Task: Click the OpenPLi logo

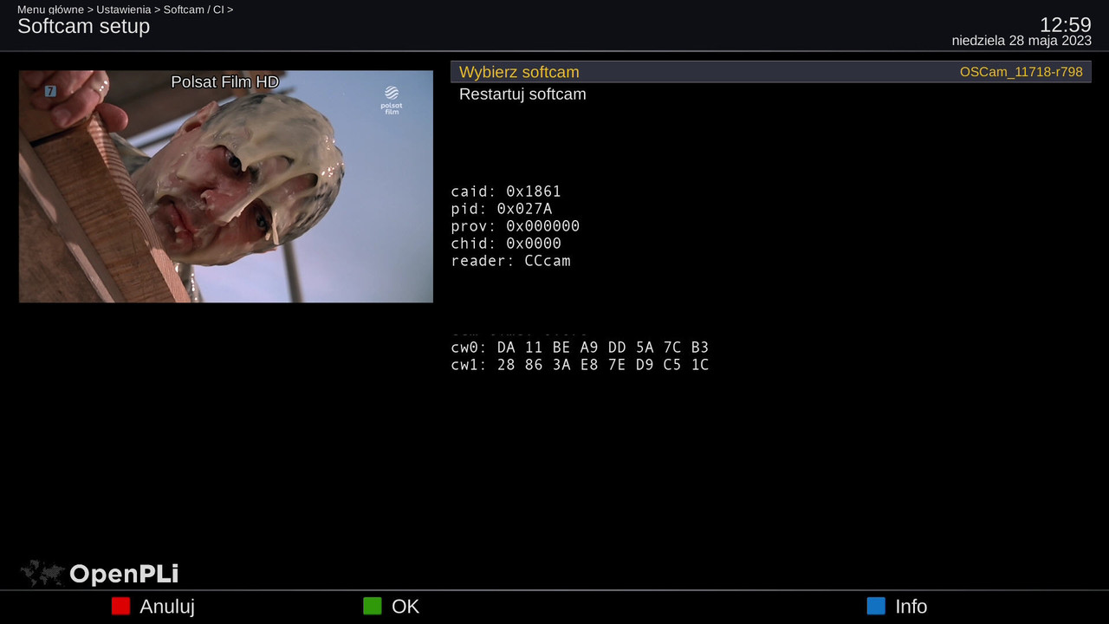Action: point(100,573)
